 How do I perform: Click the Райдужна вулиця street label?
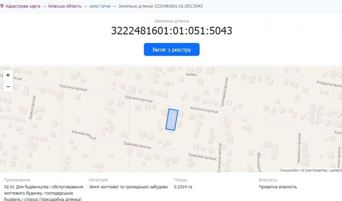point(329,84)
